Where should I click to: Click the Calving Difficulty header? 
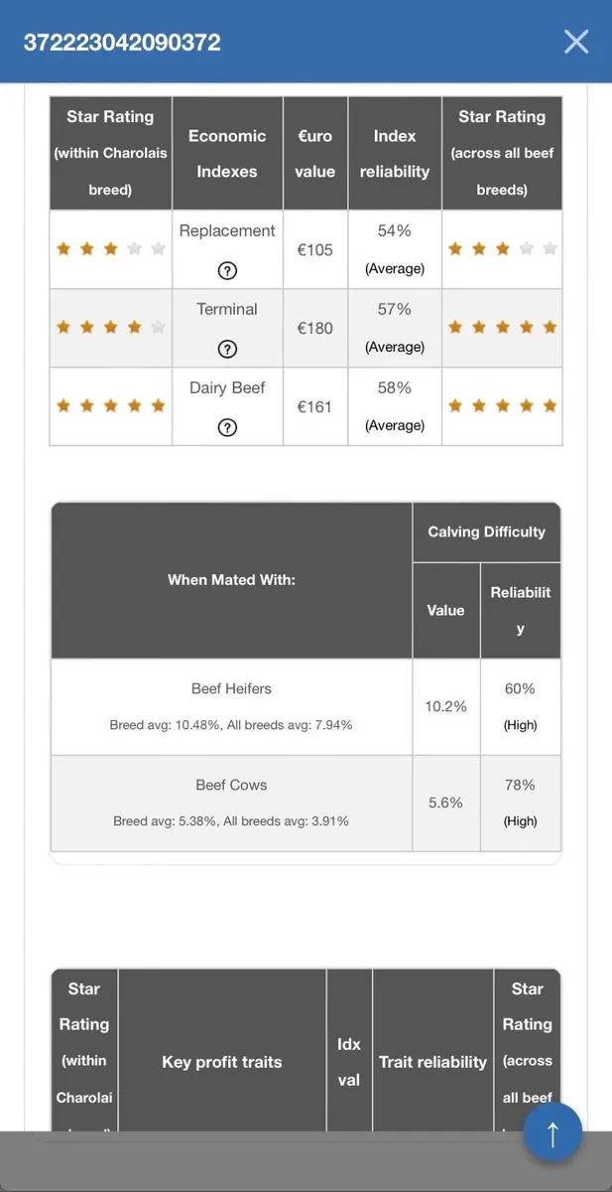[487, 532]
